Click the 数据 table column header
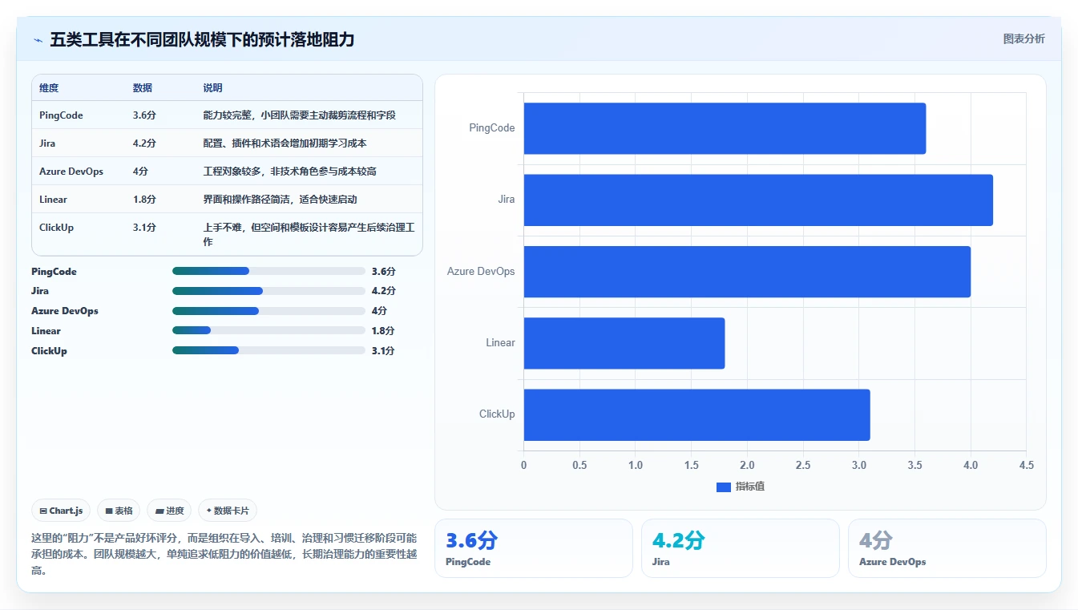 tap(143, 88)
